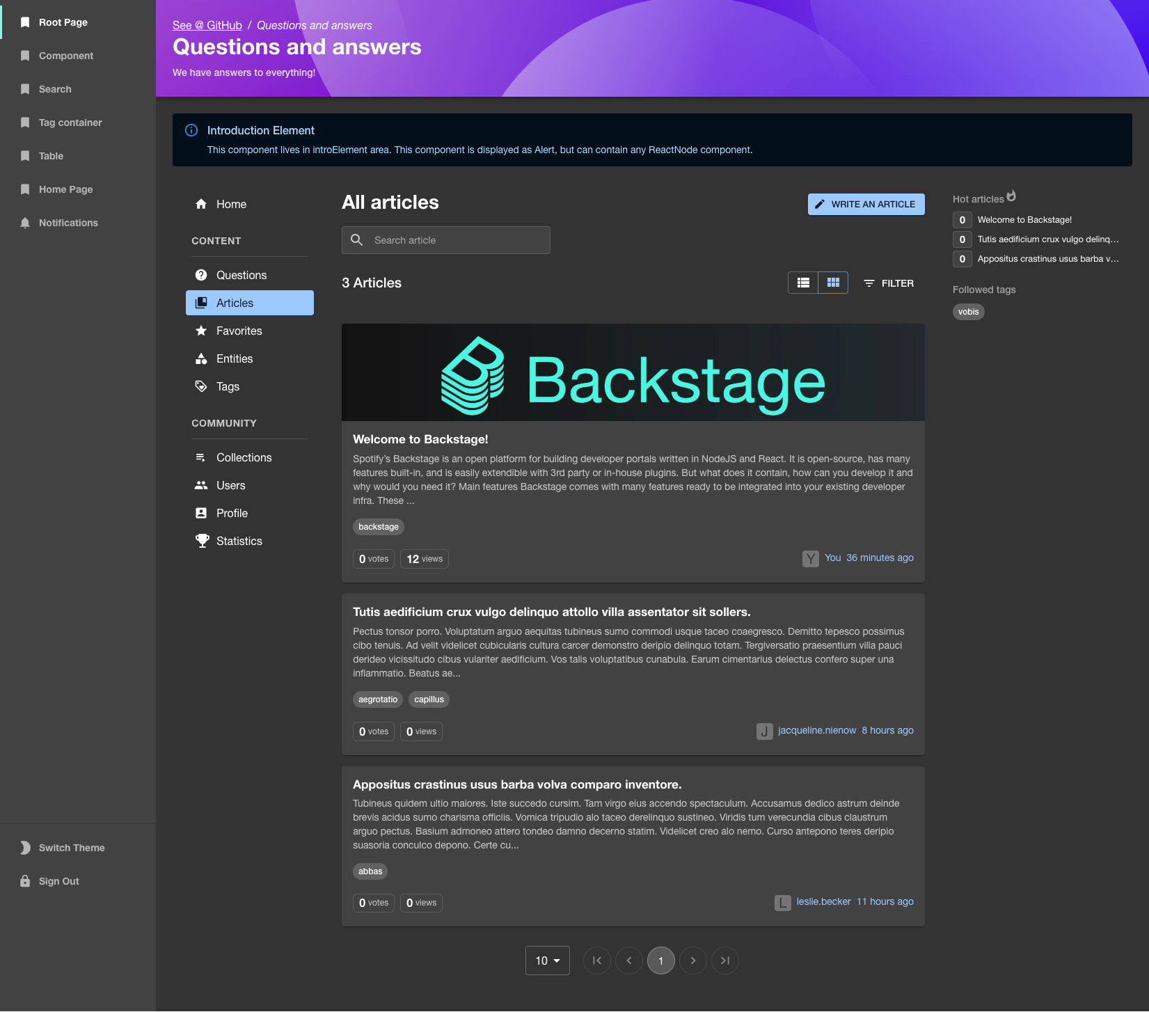
Task: Click the search magnifier icon in article search
Action: click(x=357, y=240)
